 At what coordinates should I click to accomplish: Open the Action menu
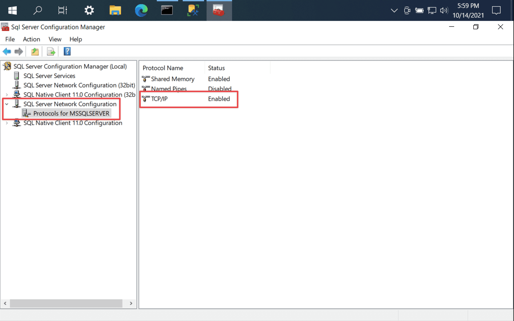point(31,39)
